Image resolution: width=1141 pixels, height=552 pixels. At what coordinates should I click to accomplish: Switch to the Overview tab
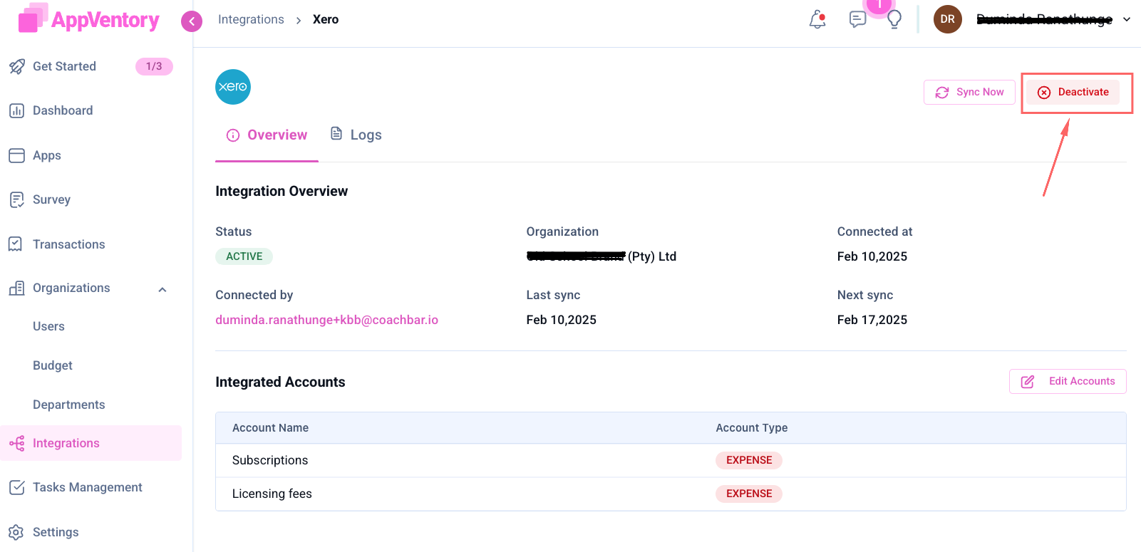(x=267, y=135)
